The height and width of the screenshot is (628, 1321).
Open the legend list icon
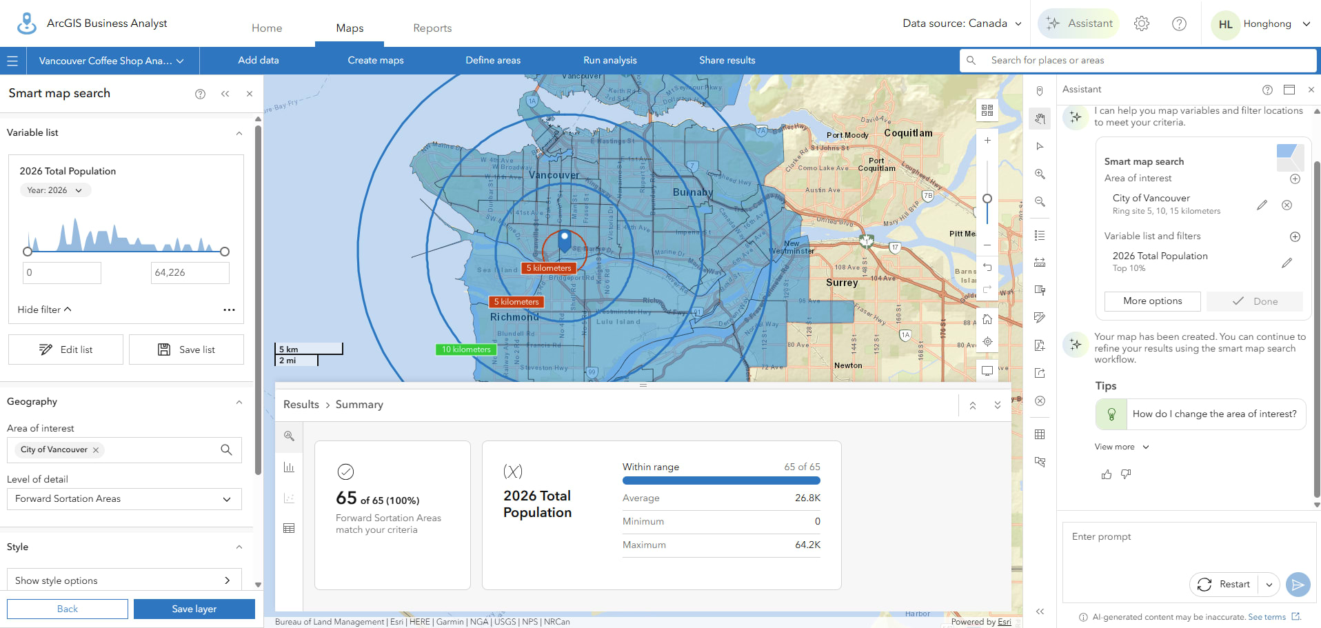tap(1040, 235)
